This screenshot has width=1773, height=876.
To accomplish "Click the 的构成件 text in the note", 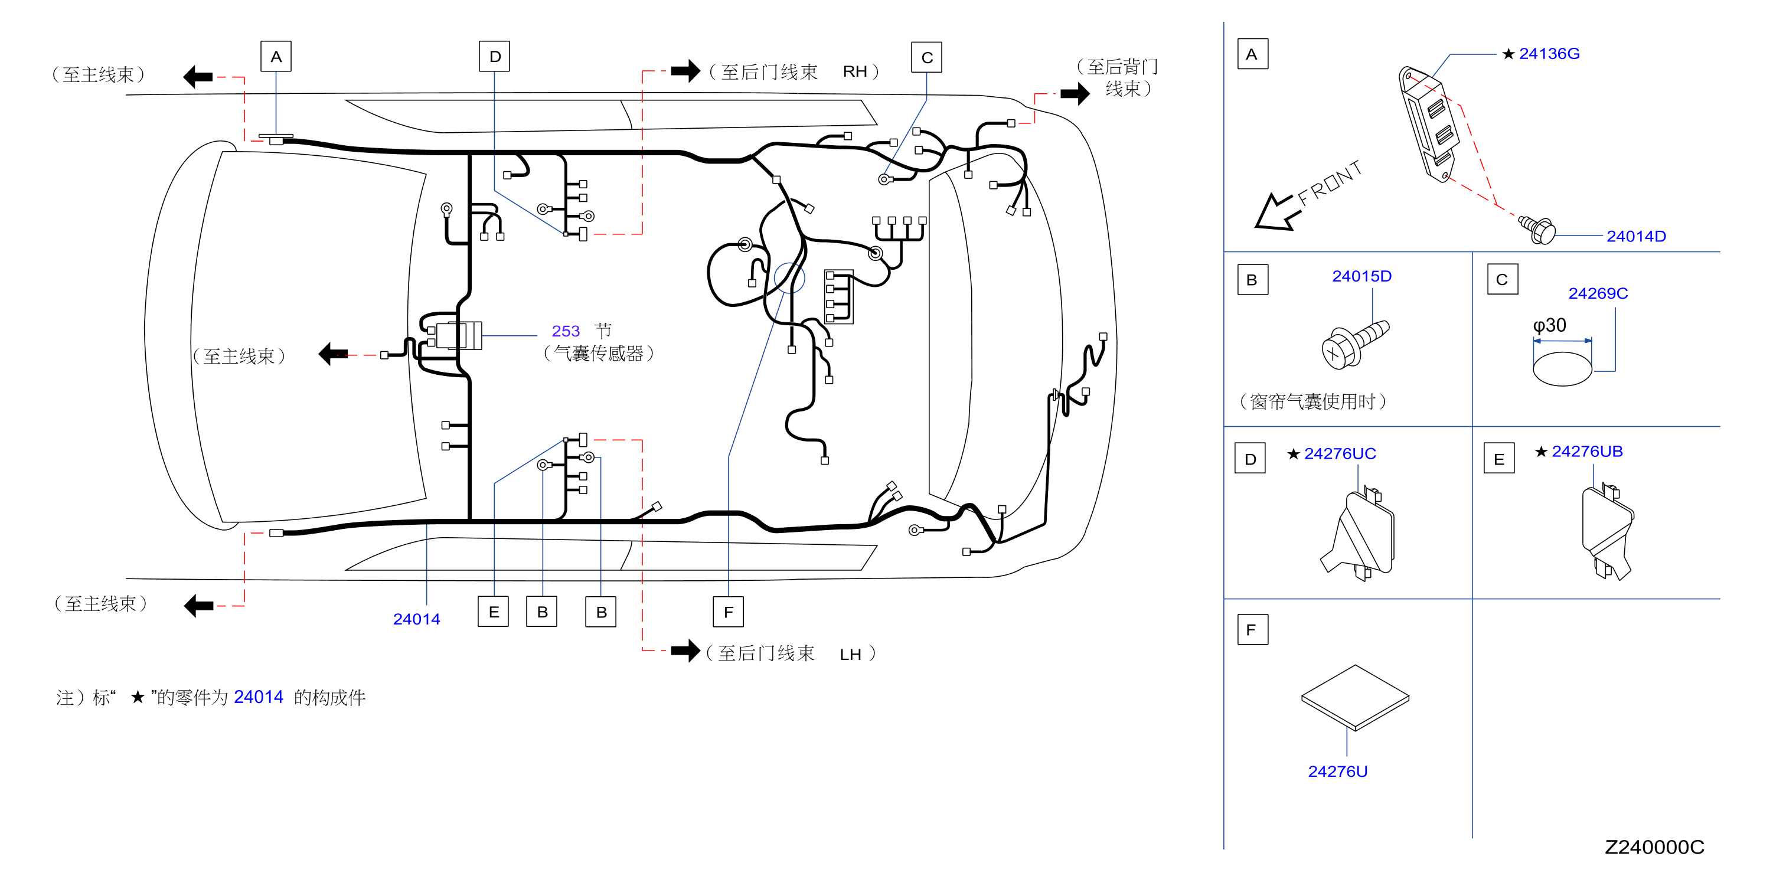I will coord(329,698).
